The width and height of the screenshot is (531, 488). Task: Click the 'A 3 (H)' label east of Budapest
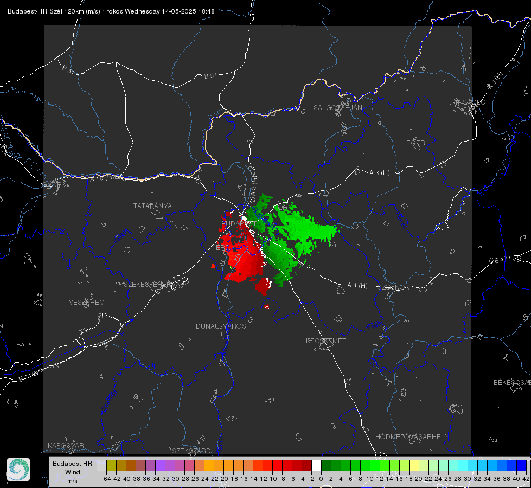pos(379,173)
